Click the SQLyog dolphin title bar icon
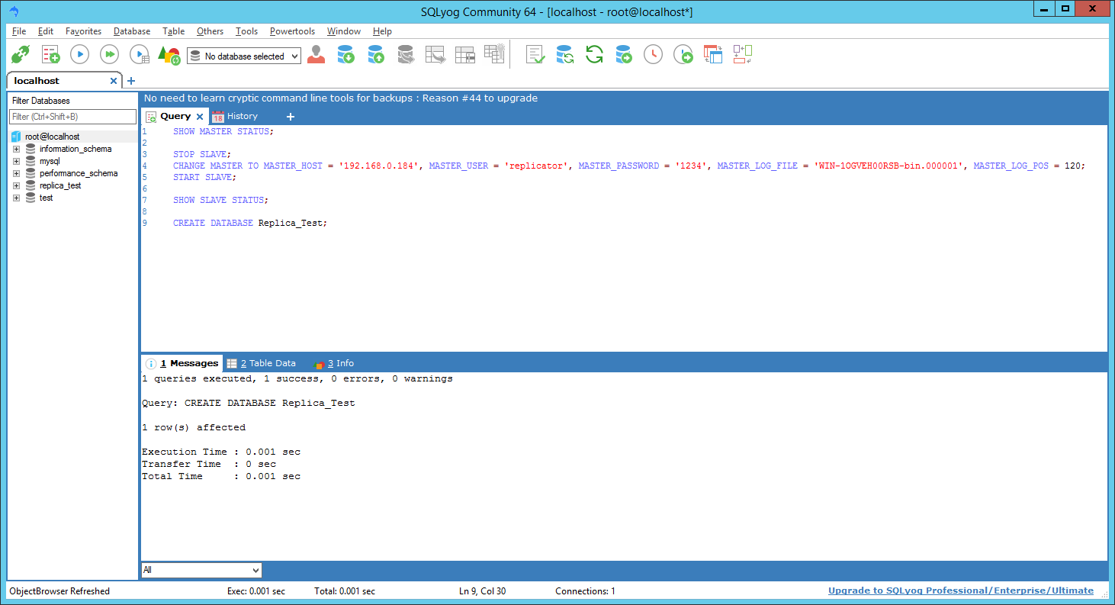1115x605 pixels. click(x=14, y=11)
